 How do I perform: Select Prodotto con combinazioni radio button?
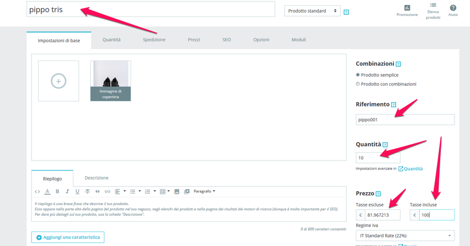(x=358, y=84)
